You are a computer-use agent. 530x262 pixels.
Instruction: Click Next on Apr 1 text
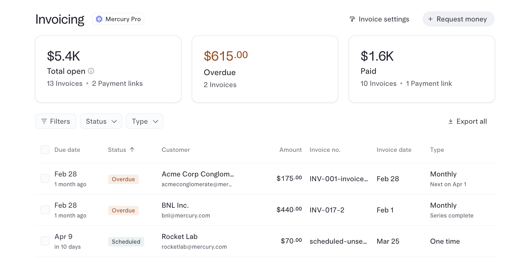tap(448, 184)
